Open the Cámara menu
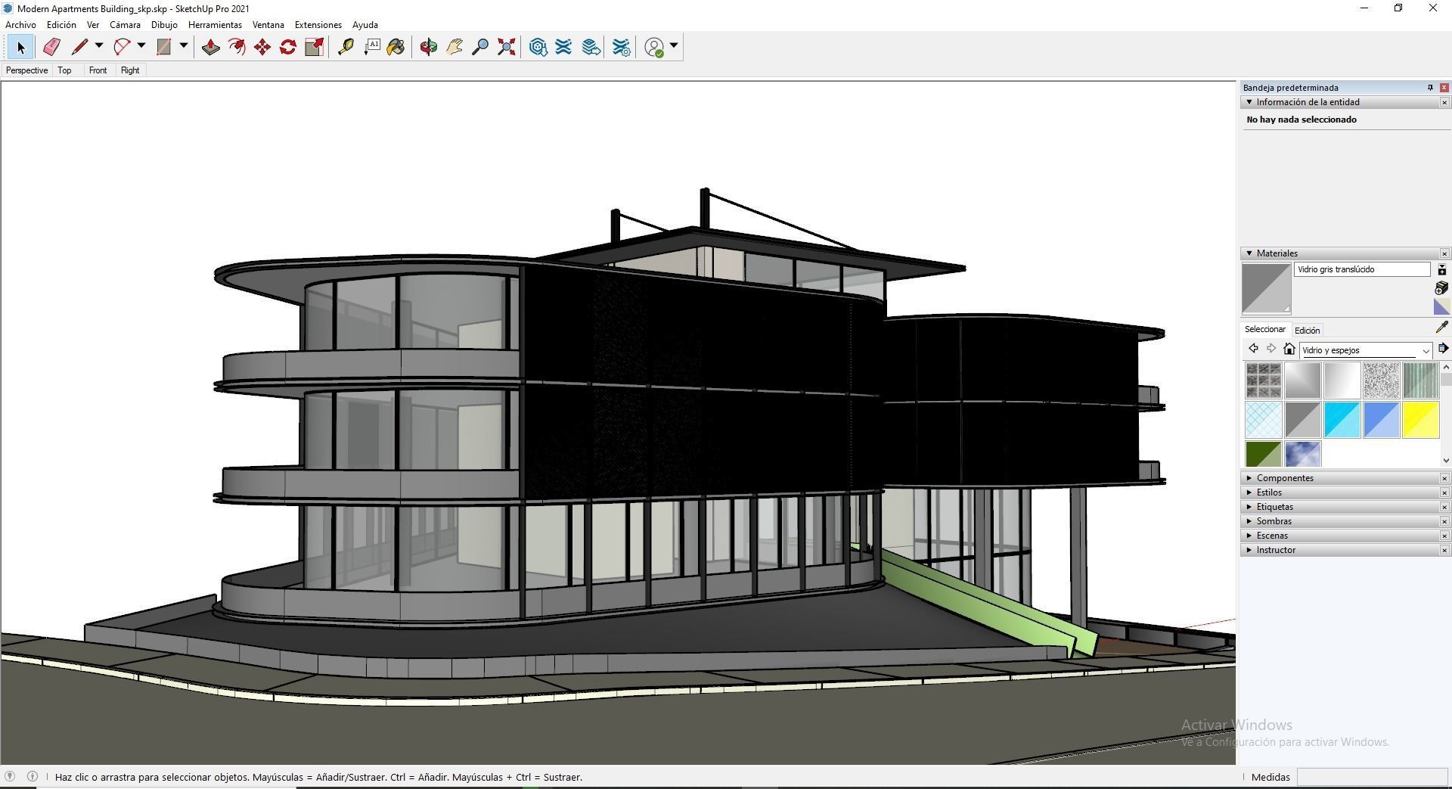 125,25
